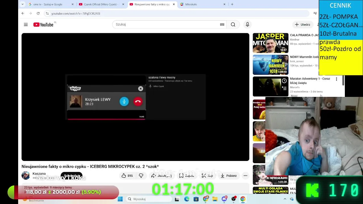Open OBS Studio from taskbar

click(x=233, y=199)
